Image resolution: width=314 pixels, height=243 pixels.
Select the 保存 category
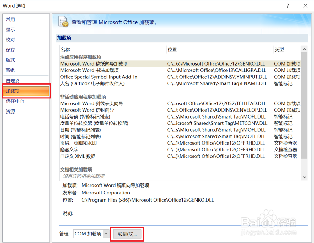click(x=10, y=50)
